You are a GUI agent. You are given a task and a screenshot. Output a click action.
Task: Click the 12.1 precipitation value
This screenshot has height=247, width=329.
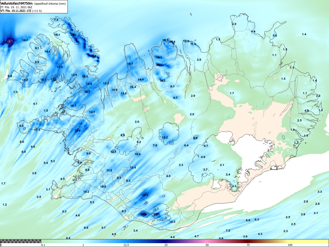[x=113, y=152]
